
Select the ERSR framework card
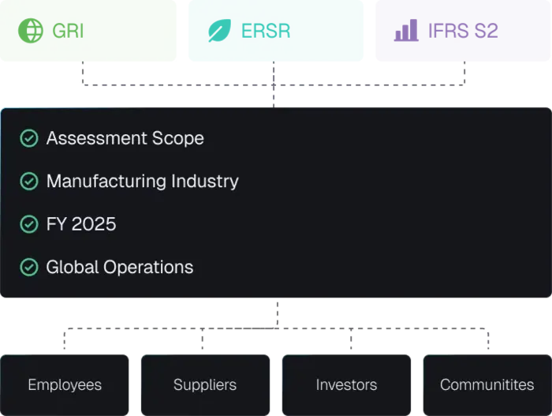pos(276,31)
